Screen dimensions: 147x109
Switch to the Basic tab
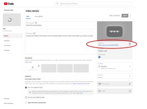point(28,16)
